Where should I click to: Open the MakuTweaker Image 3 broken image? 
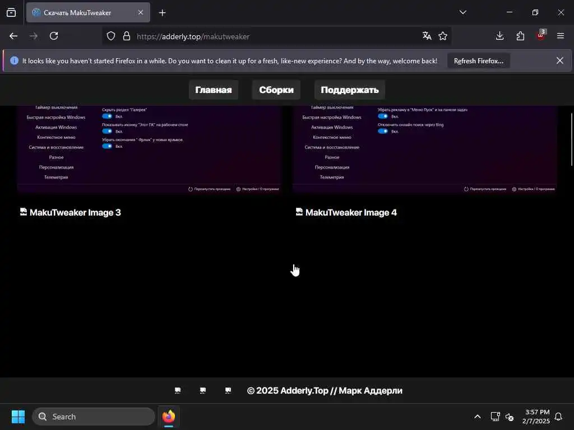71,212
